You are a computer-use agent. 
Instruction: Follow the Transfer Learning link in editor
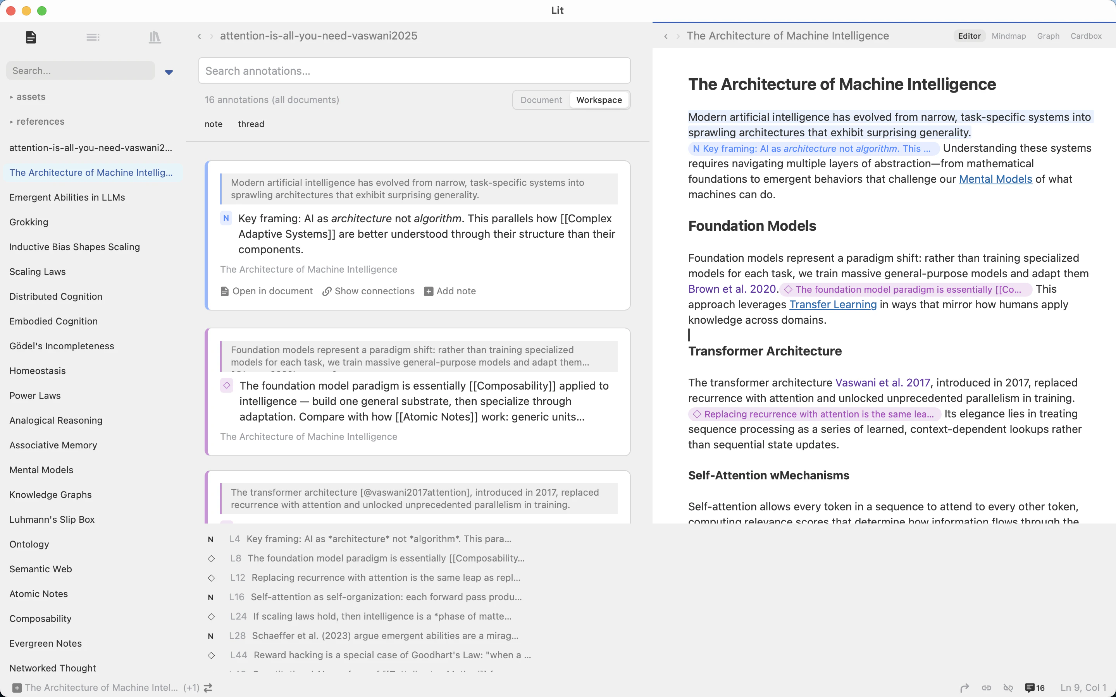(833, 304)
